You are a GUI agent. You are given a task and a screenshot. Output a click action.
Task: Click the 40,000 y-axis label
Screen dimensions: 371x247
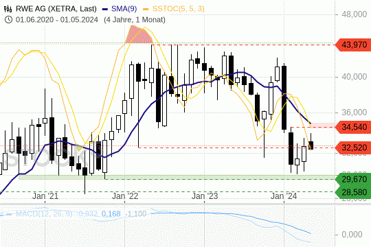click(x=355, y=77)
